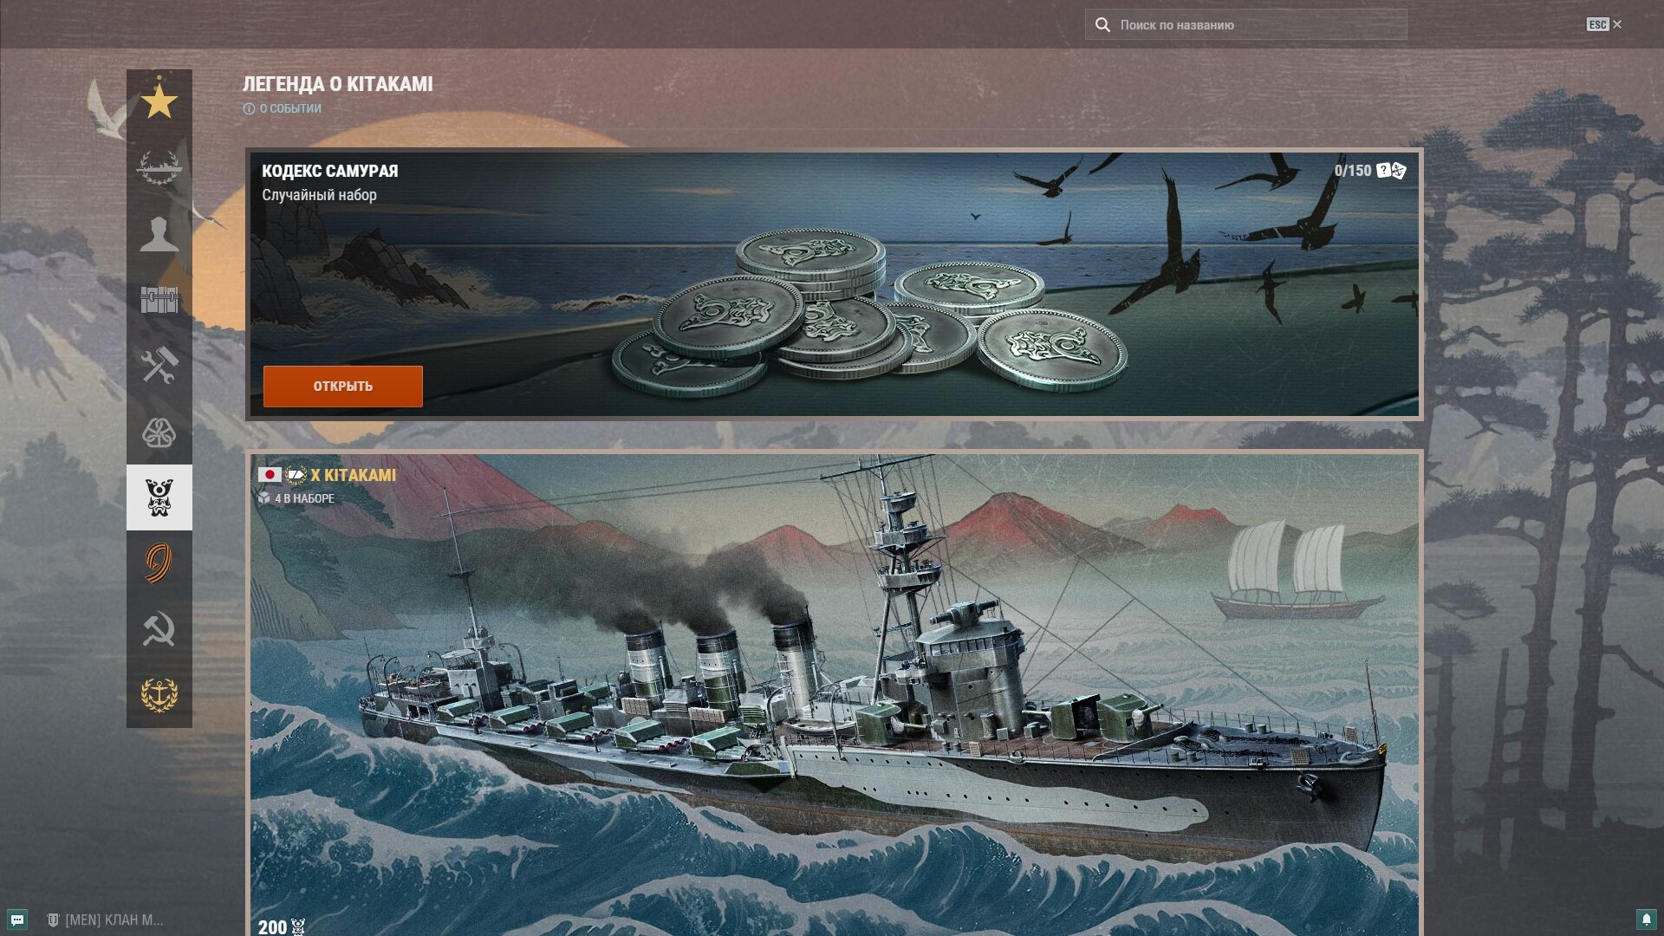
Task: Open the X KITAKAMI ship bundle banner
Action: click(x=835, y=694)
